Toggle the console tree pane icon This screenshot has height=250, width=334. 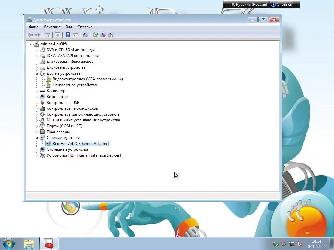(48, 35)
